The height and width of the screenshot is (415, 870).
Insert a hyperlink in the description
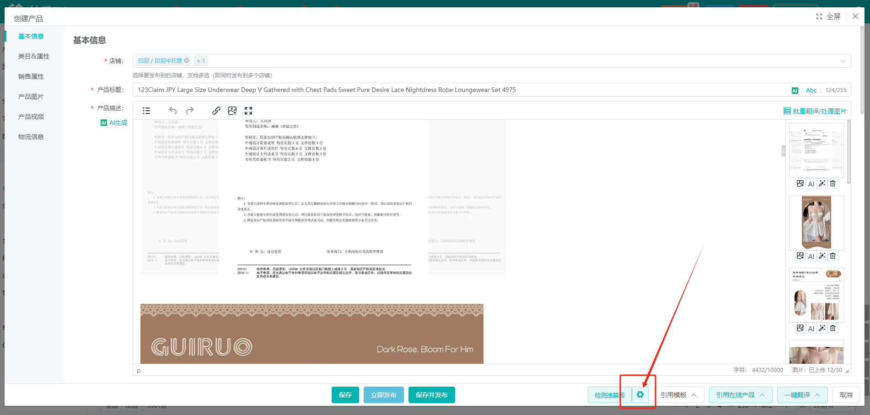[216, 111]
